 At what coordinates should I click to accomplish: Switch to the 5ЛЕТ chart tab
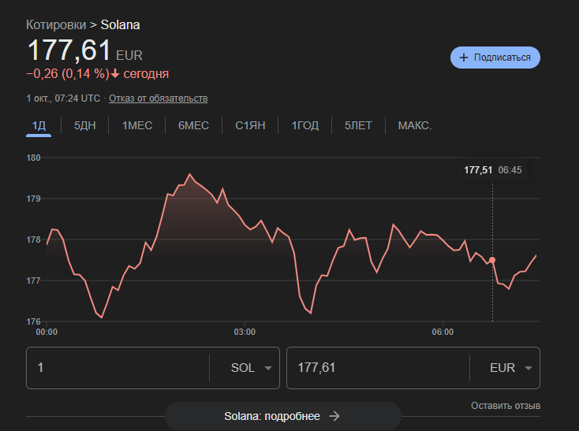[x=358, y=125]
